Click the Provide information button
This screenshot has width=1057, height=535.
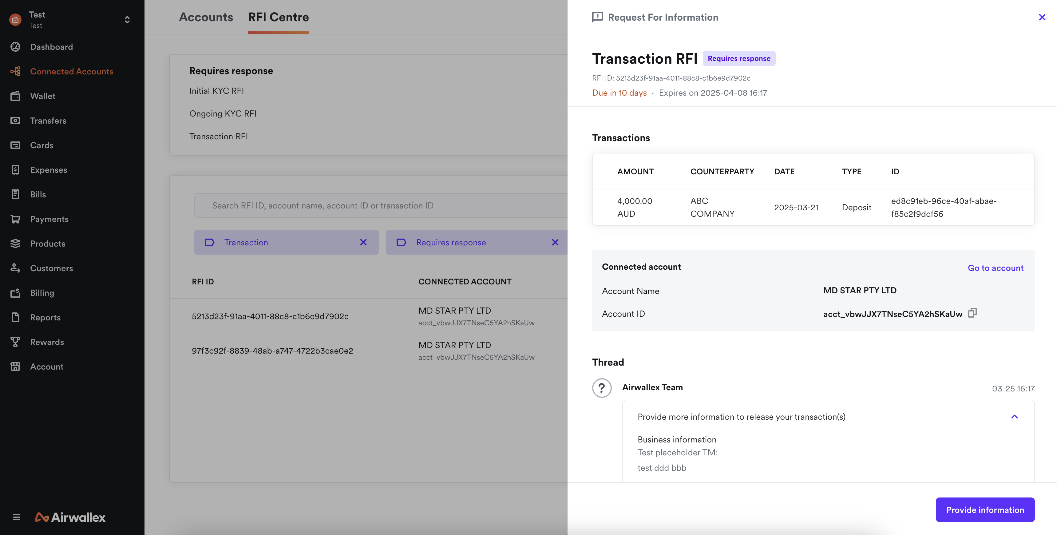[x=985, y=510]
